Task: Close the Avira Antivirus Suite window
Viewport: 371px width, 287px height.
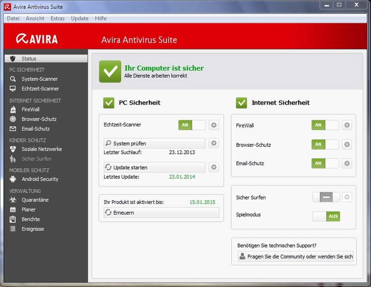Action: click(x=356, y=5)
